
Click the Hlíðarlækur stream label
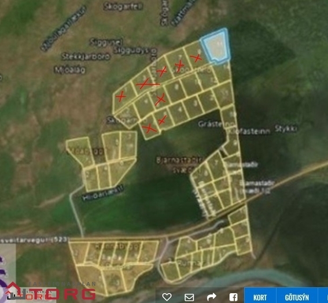(103, 193)
